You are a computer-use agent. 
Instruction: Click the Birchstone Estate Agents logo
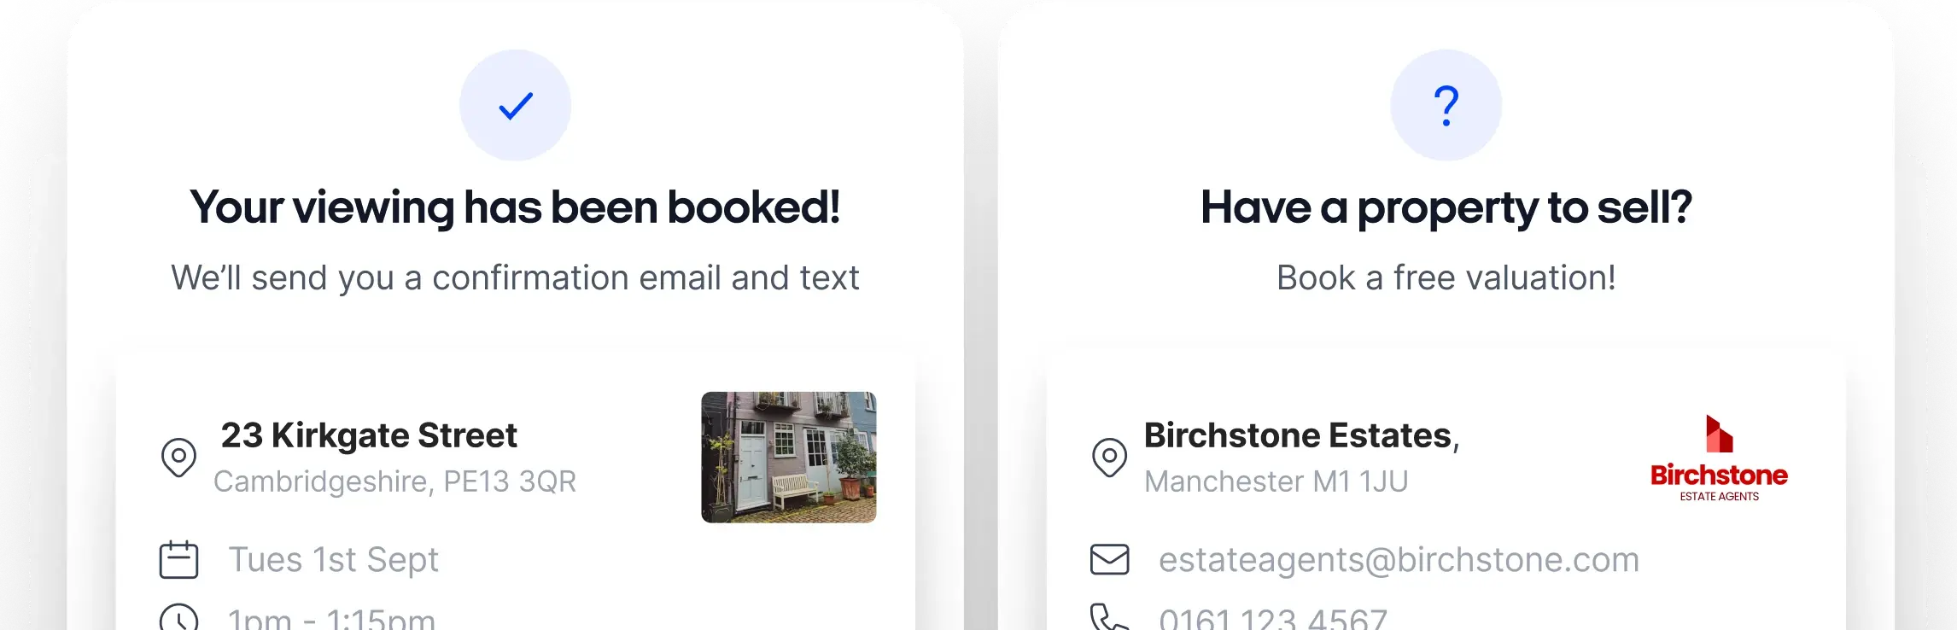pos(1719,458)
